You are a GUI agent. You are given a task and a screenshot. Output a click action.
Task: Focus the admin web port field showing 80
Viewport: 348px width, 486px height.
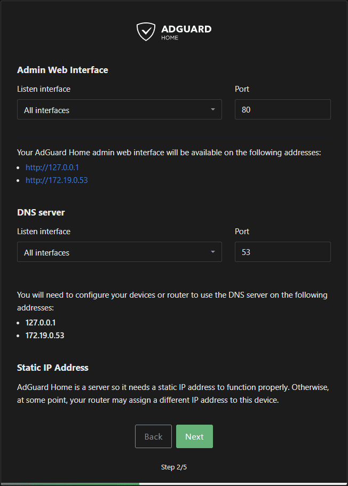[282, 110]
